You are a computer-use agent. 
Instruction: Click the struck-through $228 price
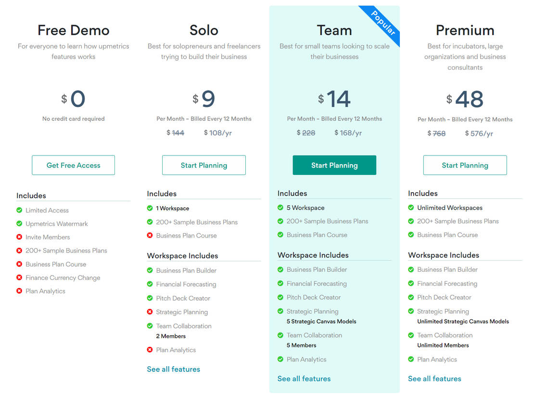pyautogui.click(x=306, y=133)
